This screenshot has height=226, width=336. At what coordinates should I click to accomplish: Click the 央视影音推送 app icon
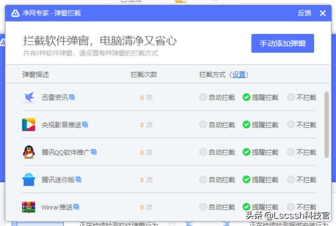click(x=29, y=125)
